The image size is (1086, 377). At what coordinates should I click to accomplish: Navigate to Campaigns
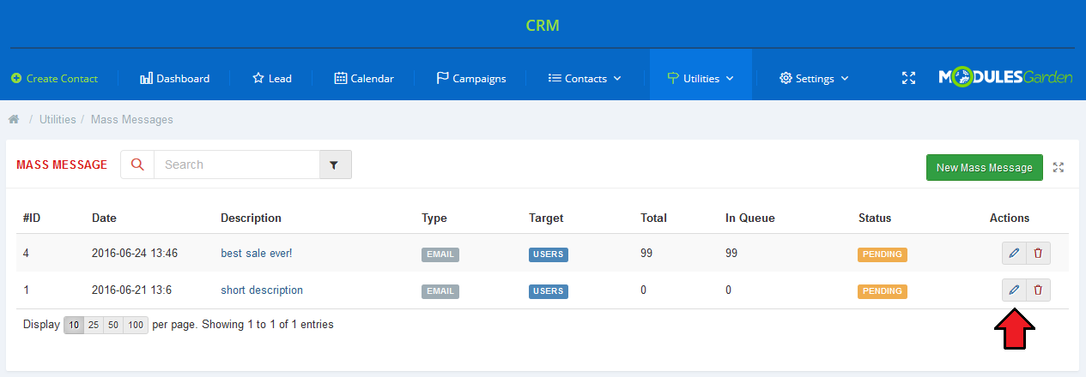click(471, 78)
